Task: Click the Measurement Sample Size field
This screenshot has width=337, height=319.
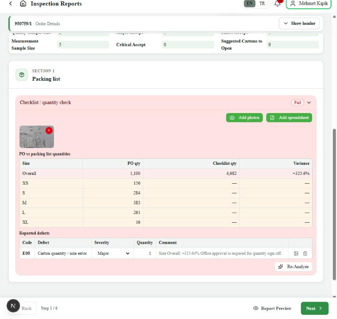Action: point(83,45)
